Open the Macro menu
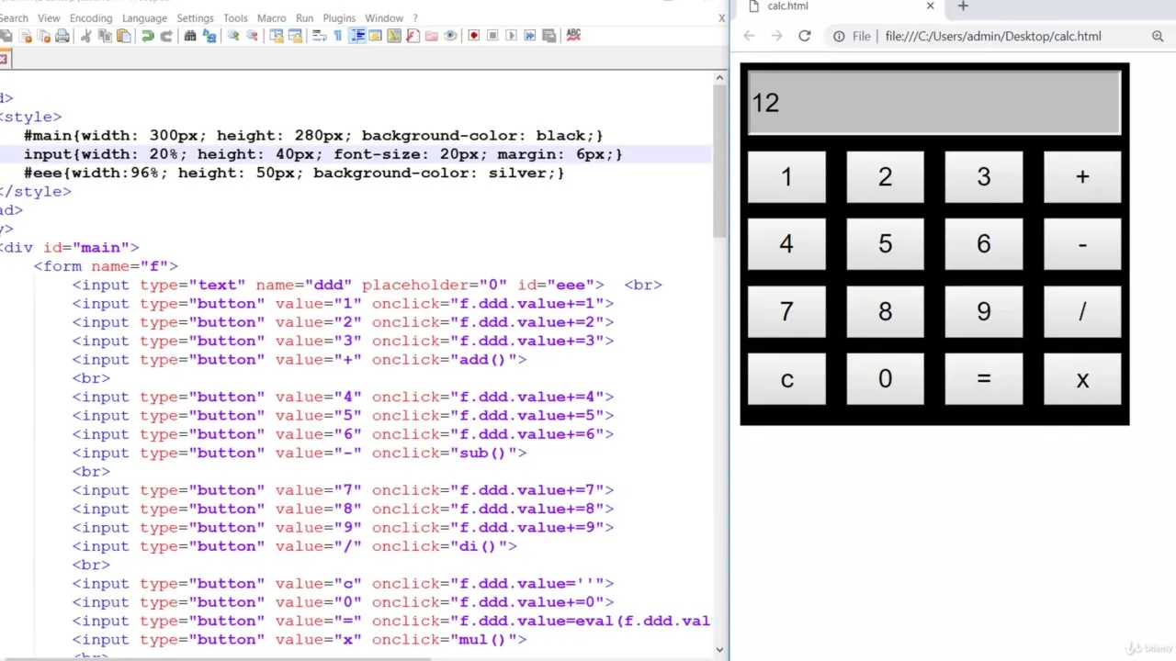This screenshot has height=661, width=1176. pyautogui.click(x=271, y=17)
